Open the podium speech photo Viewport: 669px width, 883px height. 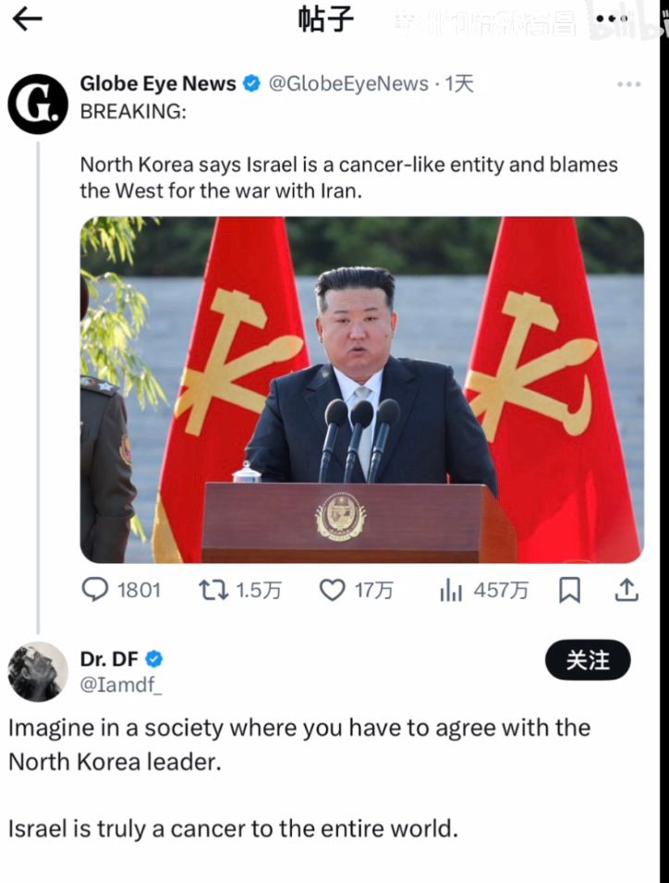pyautogui.click(x=362, y=389)
